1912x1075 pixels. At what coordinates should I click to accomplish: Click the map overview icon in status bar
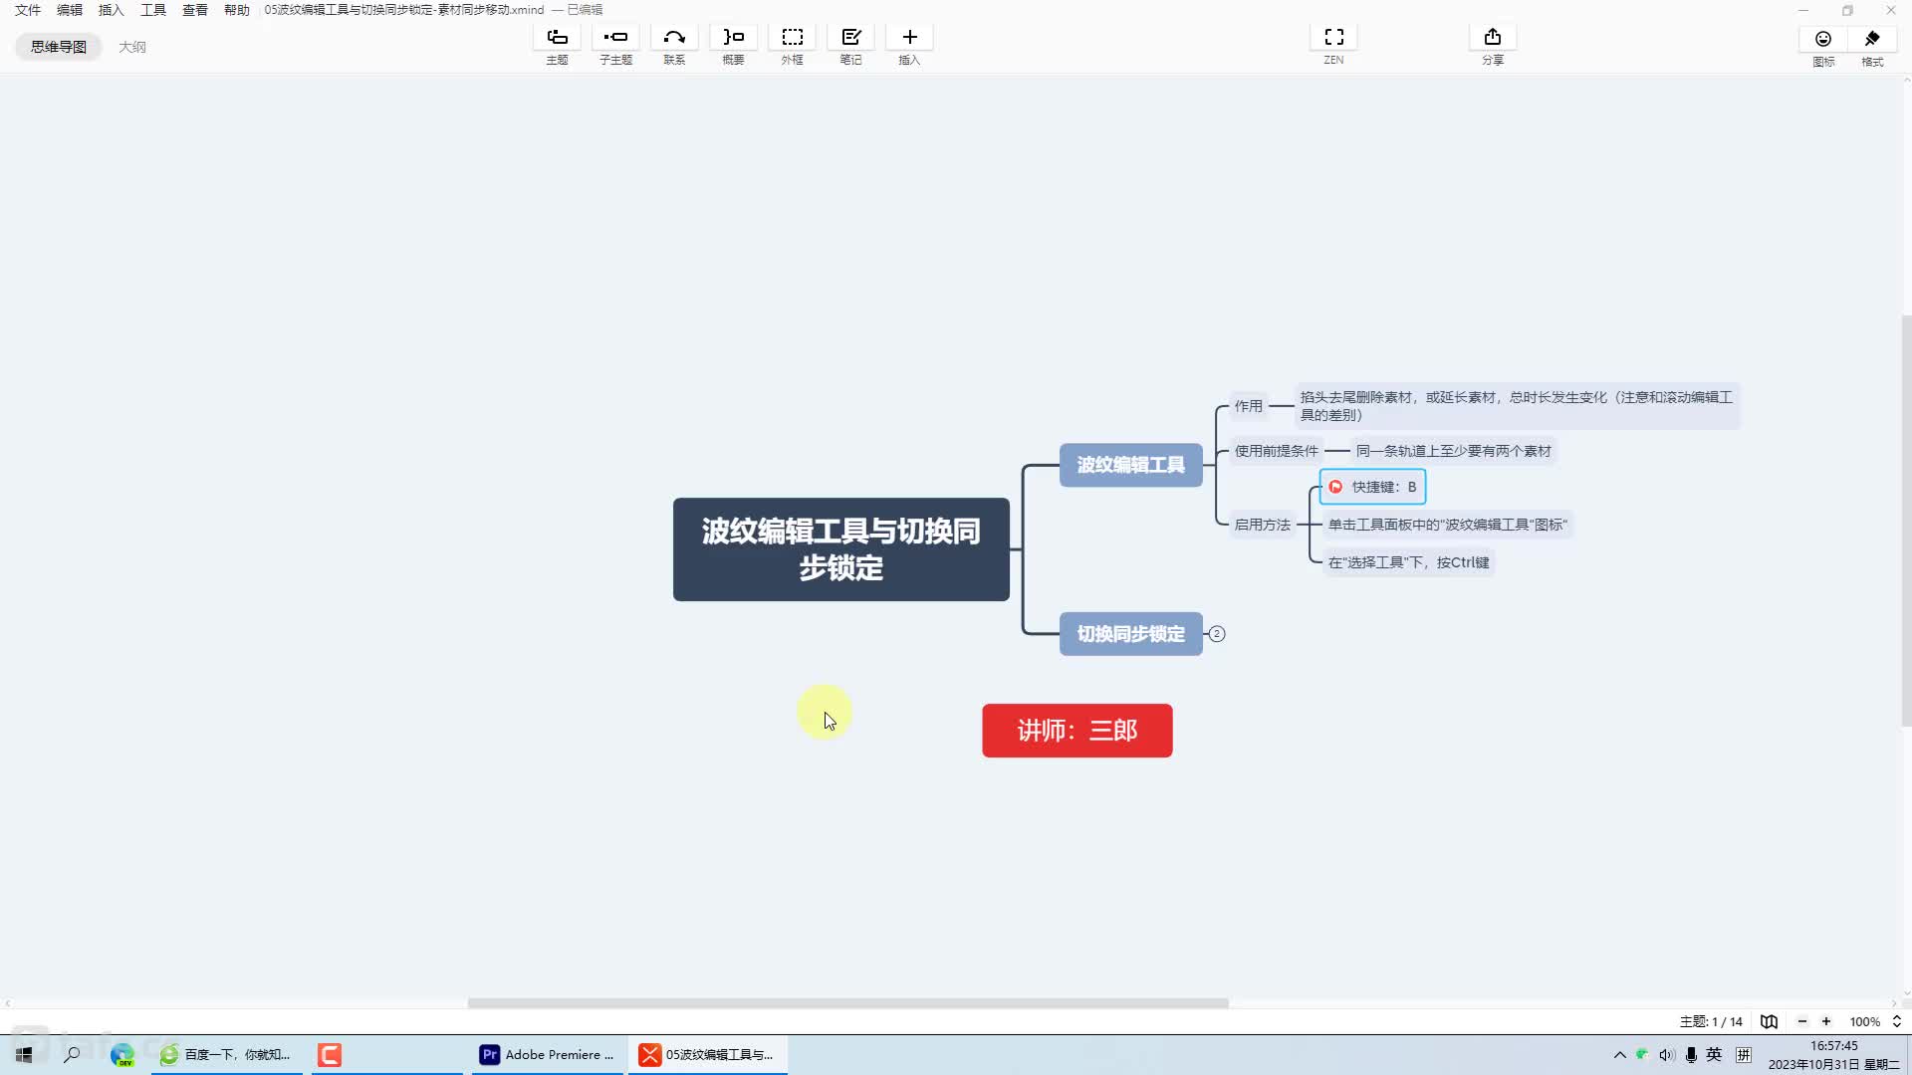(1769, 1021)
